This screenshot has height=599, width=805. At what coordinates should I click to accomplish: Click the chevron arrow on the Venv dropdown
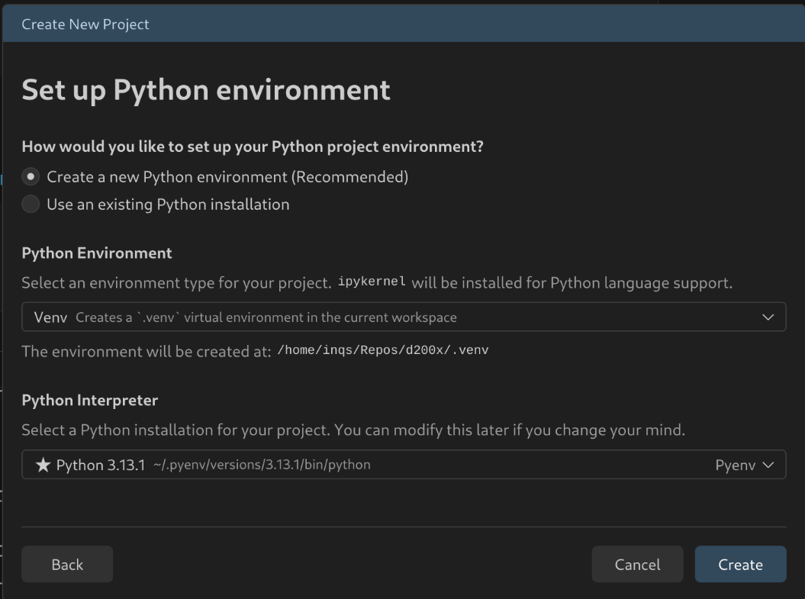click(x=768, y=317)
